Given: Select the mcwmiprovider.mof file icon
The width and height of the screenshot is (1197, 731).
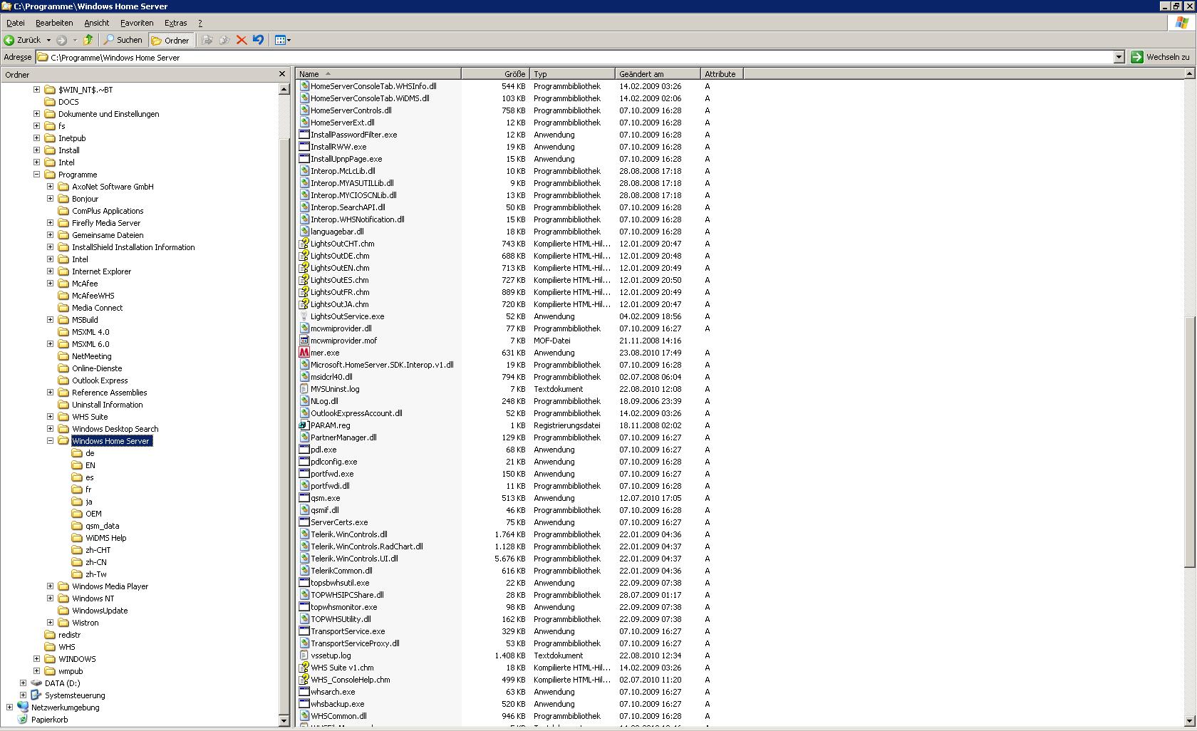Looking at the screenshot, I should (304, 341).
